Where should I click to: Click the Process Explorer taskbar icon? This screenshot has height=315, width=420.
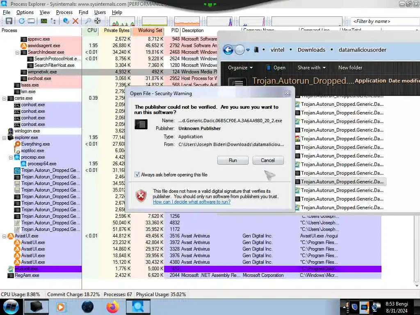point(138,307)
